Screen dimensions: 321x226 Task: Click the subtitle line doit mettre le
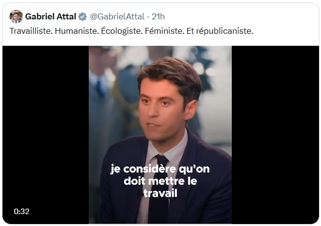point(160,181)
